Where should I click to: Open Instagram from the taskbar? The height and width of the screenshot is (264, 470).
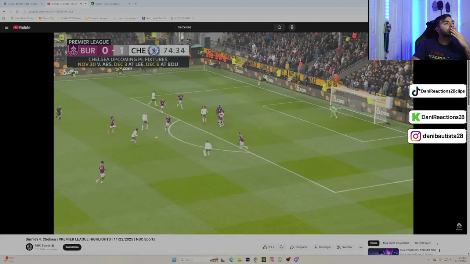click(x=272, y=260)
